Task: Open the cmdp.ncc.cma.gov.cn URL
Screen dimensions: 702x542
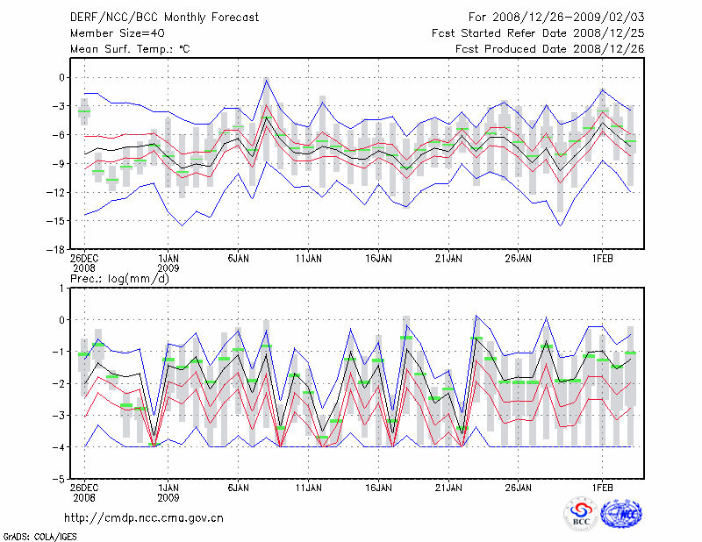Action: tap(144, 518)
